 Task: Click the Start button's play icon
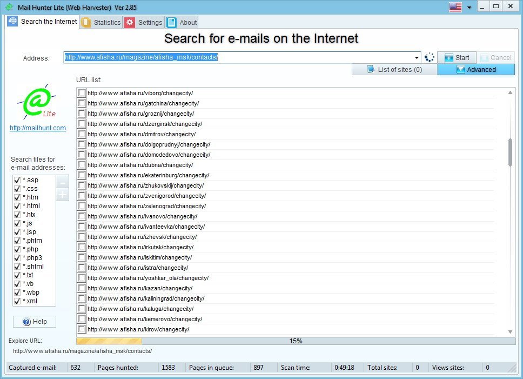pyautogui.click(x=450, y=57)
